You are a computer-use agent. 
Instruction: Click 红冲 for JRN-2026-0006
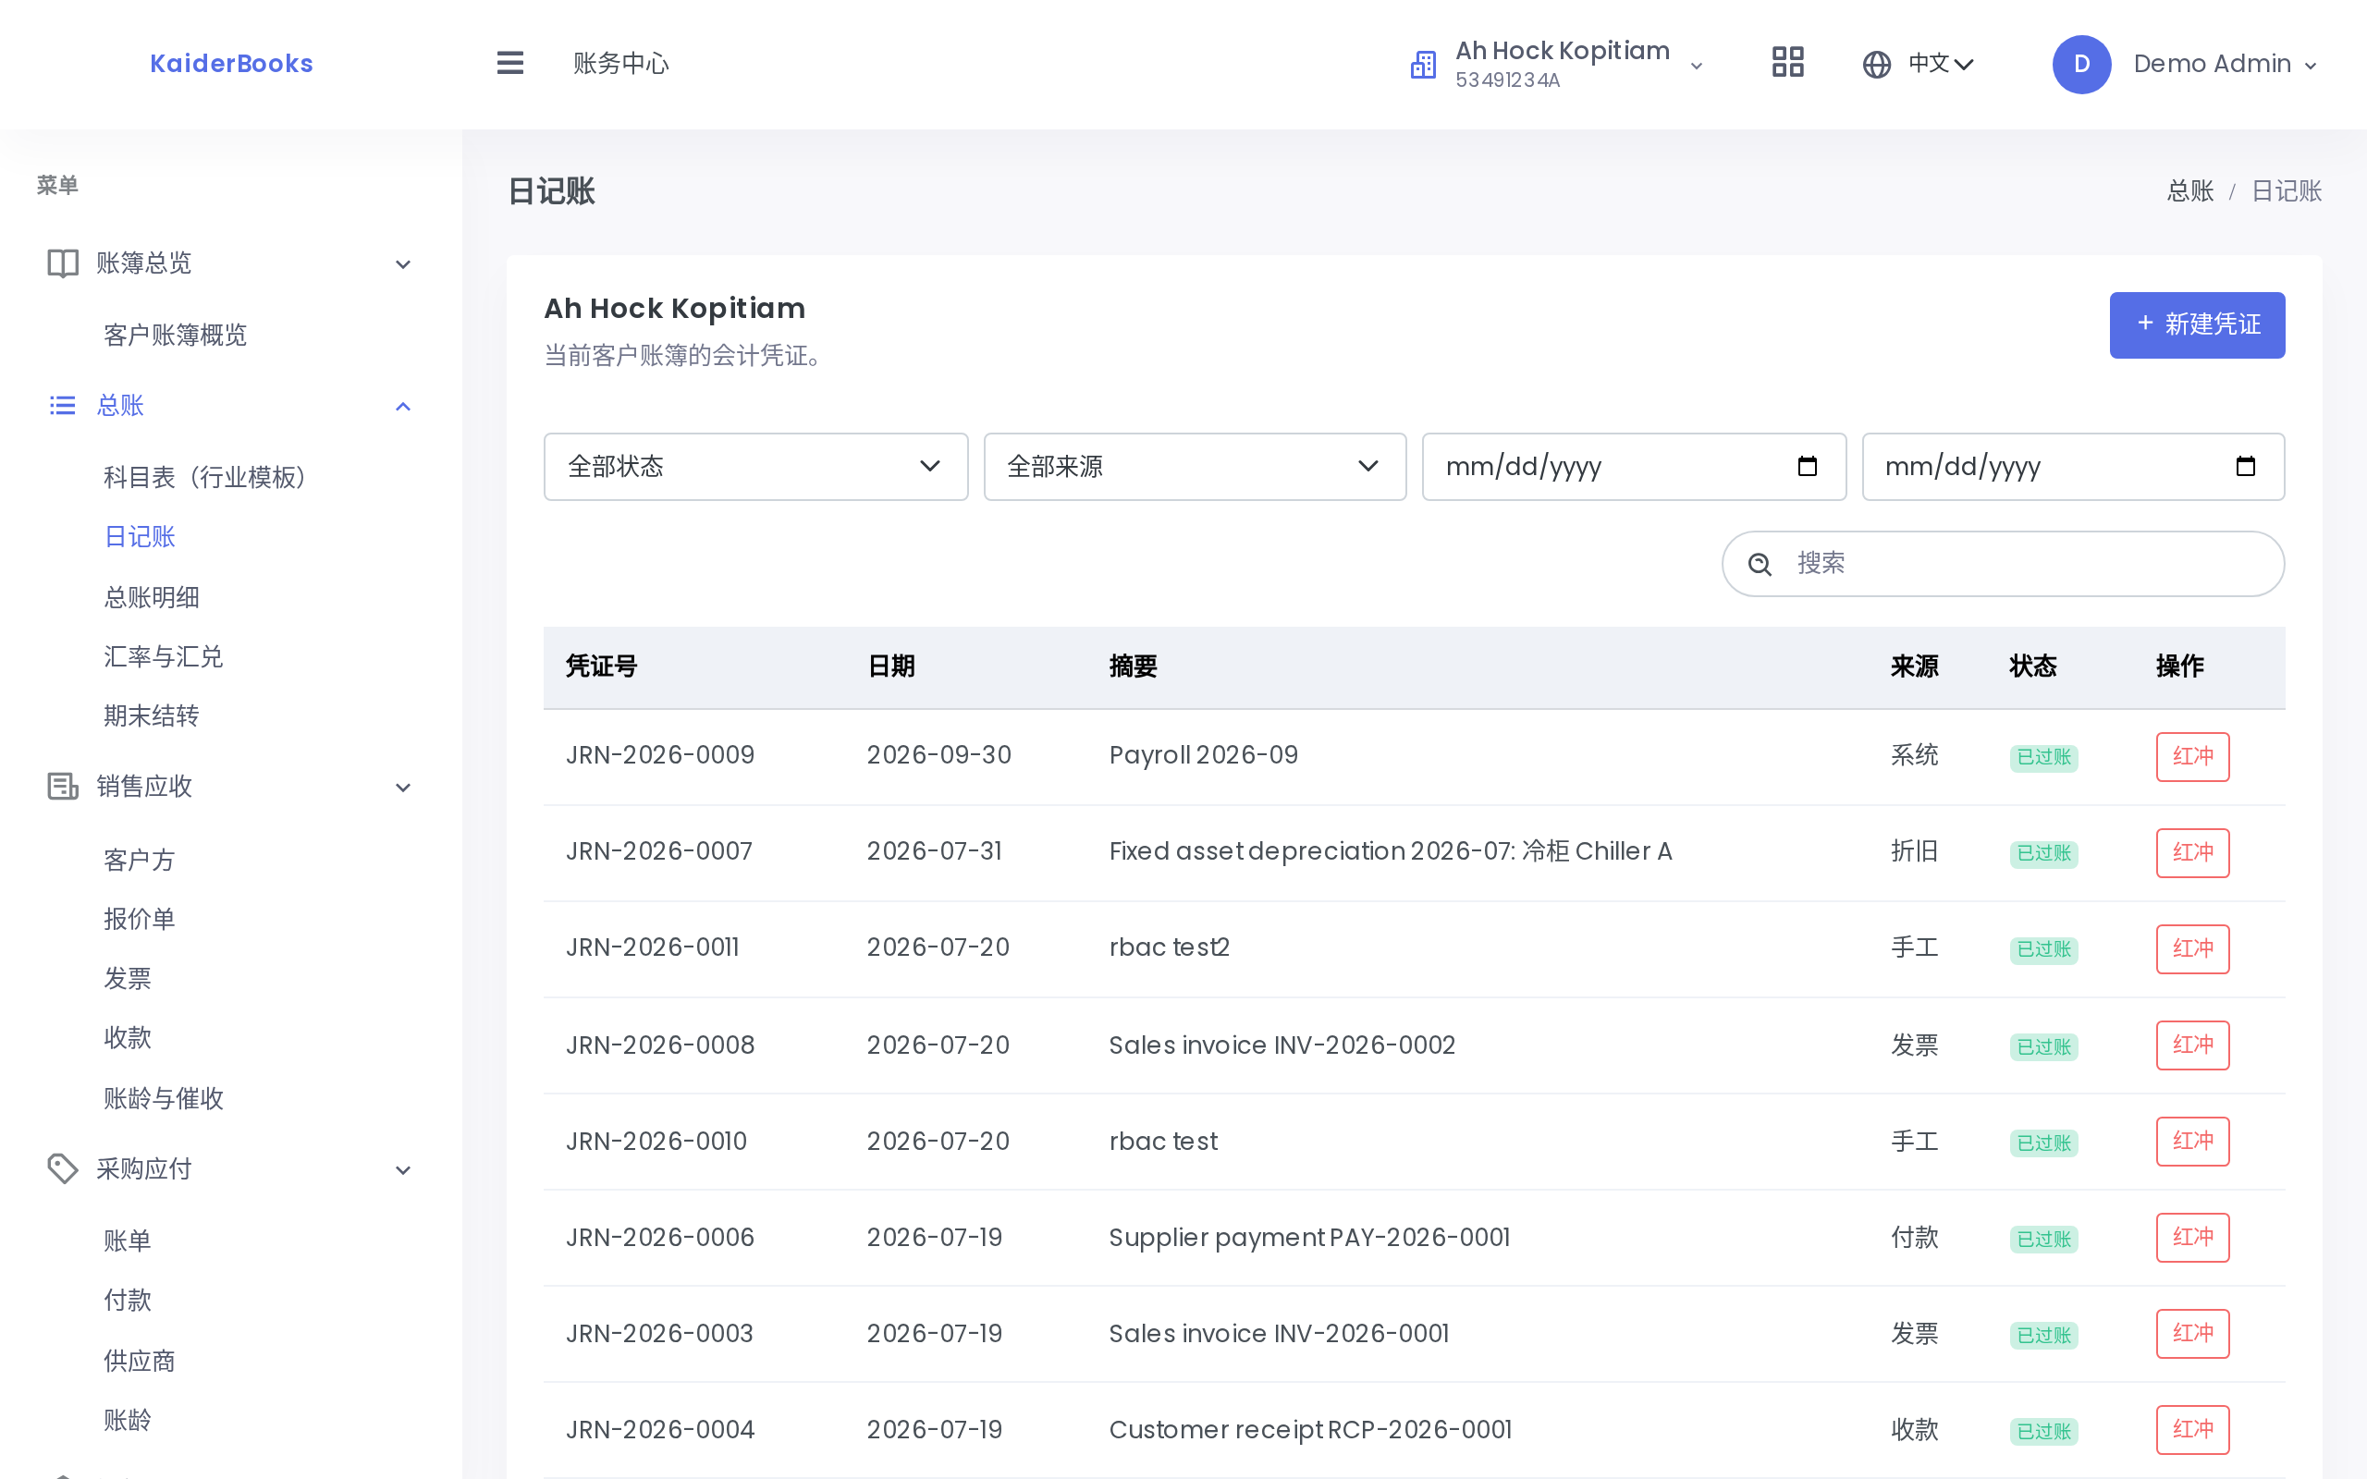(2193, 1238)
